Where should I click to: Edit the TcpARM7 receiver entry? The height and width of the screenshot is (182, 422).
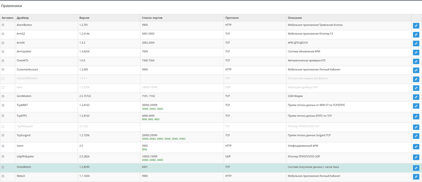click(x=416, y=106)
